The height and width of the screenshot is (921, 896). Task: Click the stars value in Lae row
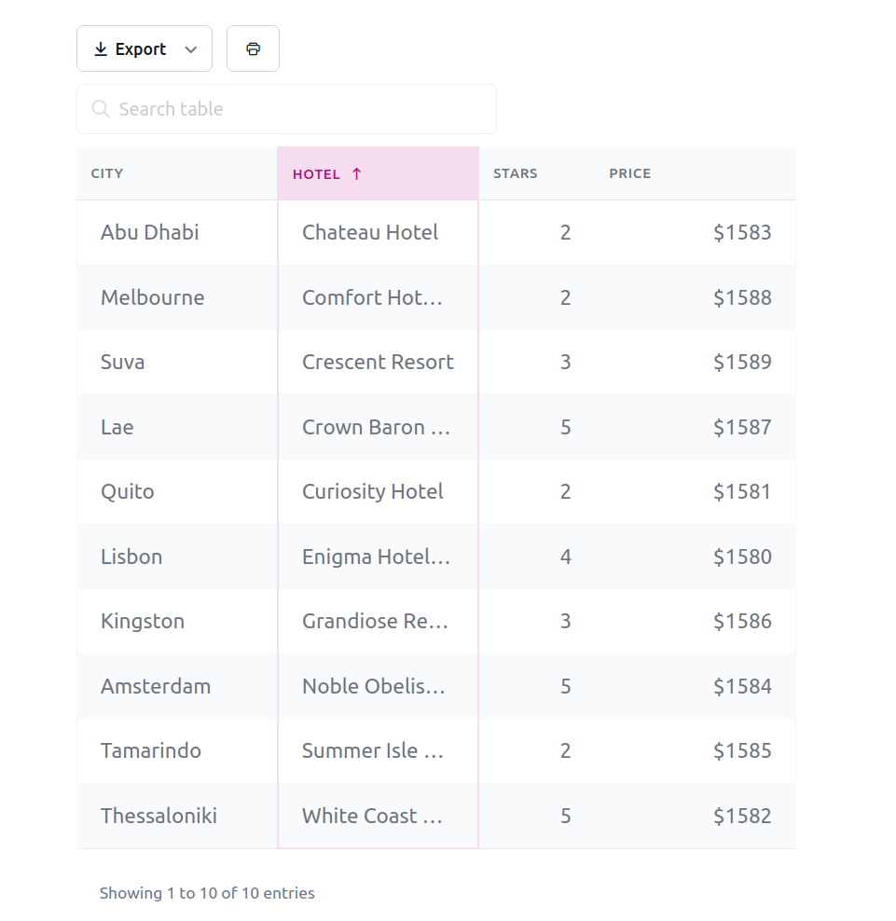point(565,427)
